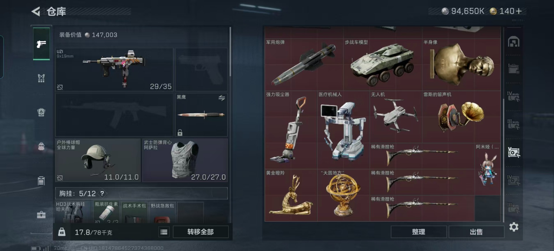Toggle the lock icon next to weight

coord(62,232)
